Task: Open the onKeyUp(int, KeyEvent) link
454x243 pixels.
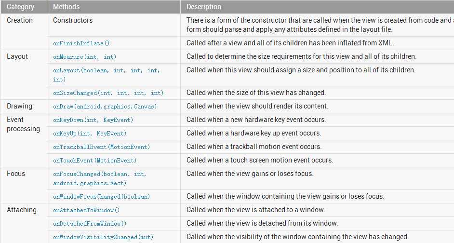Action: (x=90, y=134)
